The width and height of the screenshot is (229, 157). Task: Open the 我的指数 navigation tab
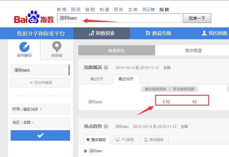pyautogui.click(x=214, y=33)
